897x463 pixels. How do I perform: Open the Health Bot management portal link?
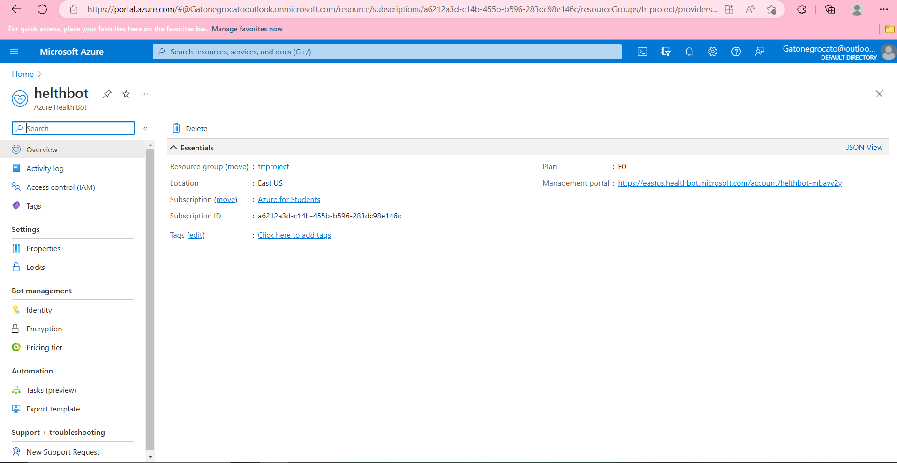click(730, 183)
